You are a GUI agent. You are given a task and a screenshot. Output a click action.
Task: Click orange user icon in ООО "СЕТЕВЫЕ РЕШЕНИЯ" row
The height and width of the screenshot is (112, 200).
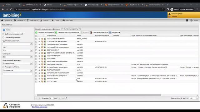42,39
